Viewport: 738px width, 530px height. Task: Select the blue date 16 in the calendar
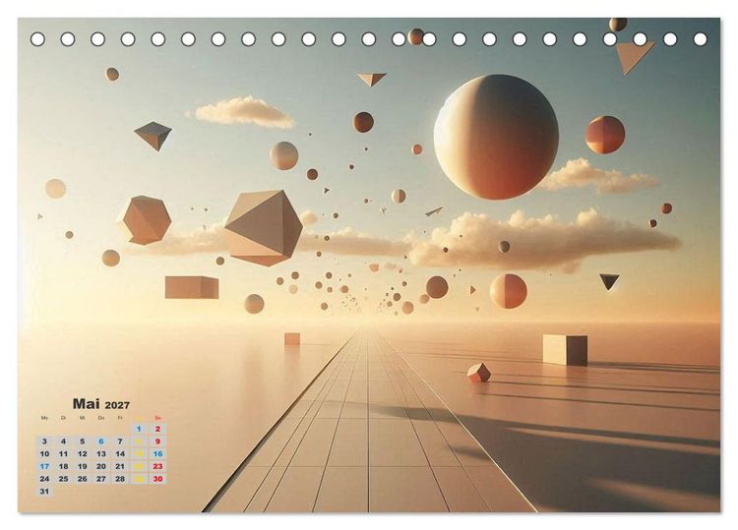tap(157, 454)
